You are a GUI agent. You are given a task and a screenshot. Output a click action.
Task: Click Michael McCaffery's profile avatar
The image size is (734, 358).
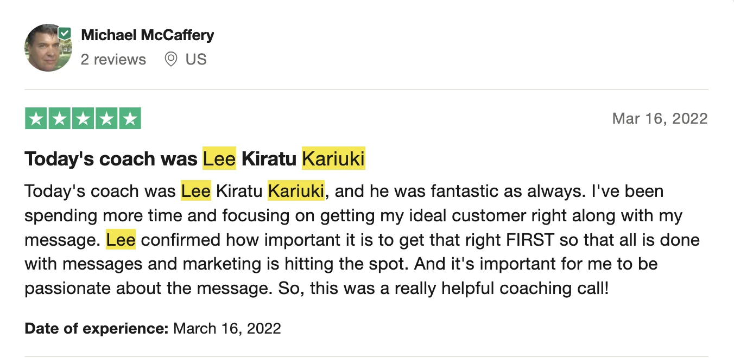48,48
